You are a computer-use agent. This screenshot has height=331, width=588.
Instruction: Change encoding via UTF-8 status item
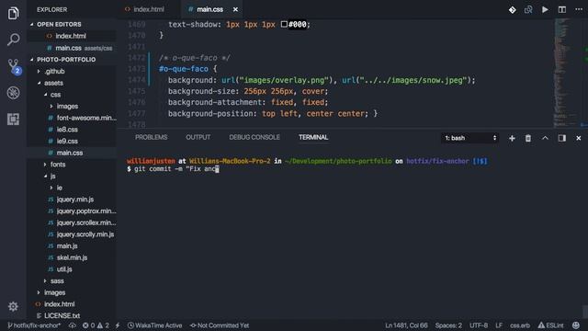(x=479, y=325)
